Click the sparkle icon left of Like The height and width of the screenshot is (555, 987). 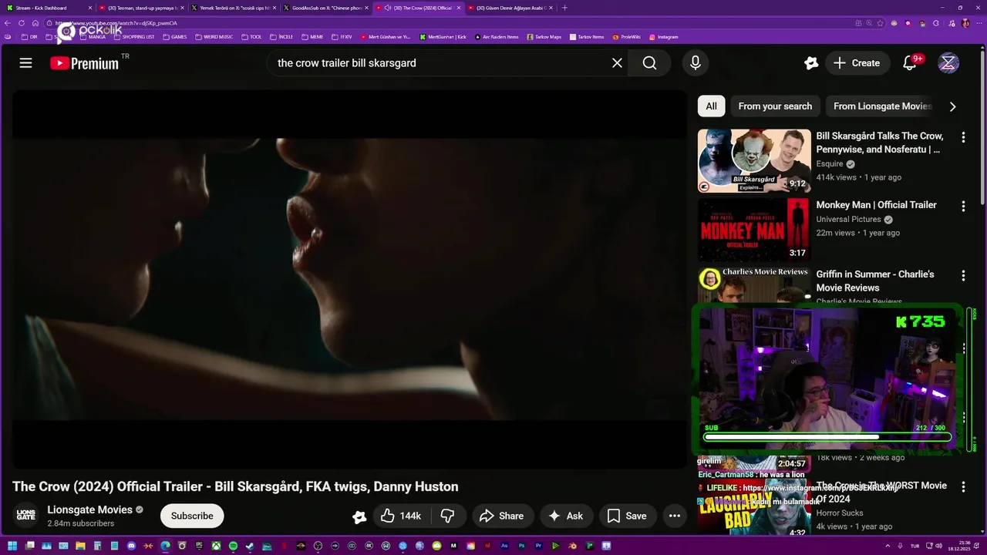click(359, 516)
